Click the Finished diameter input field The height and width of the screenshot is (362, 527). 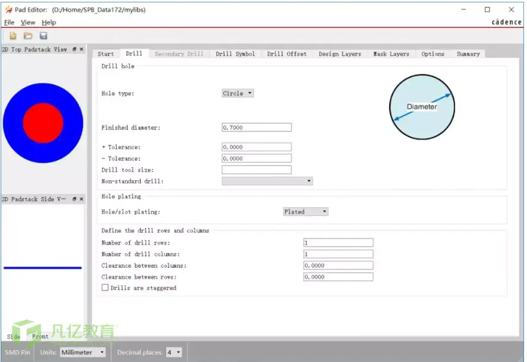point(257,128)
